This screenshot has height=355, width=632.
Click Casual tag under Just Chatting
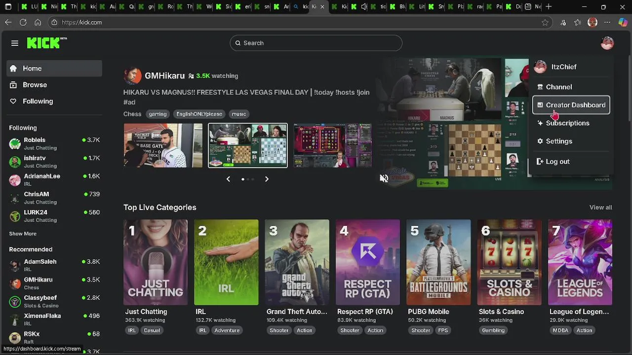pos(152,330)
